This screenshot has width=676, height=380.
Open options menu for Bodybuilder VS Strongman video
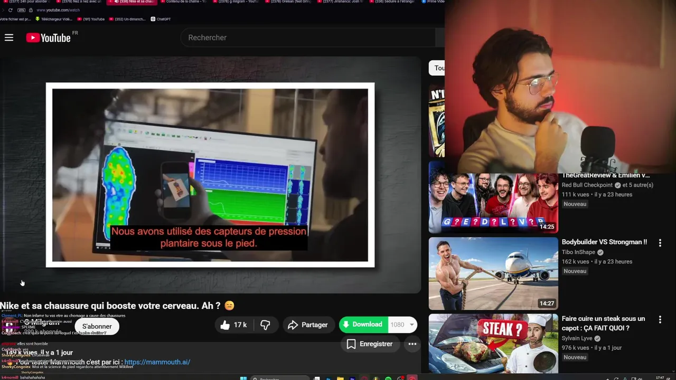660,243
